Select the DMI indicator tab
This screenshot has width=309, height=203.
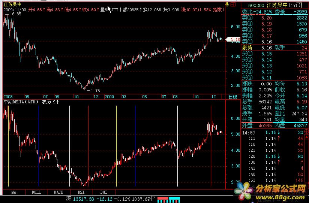(104, 192)
